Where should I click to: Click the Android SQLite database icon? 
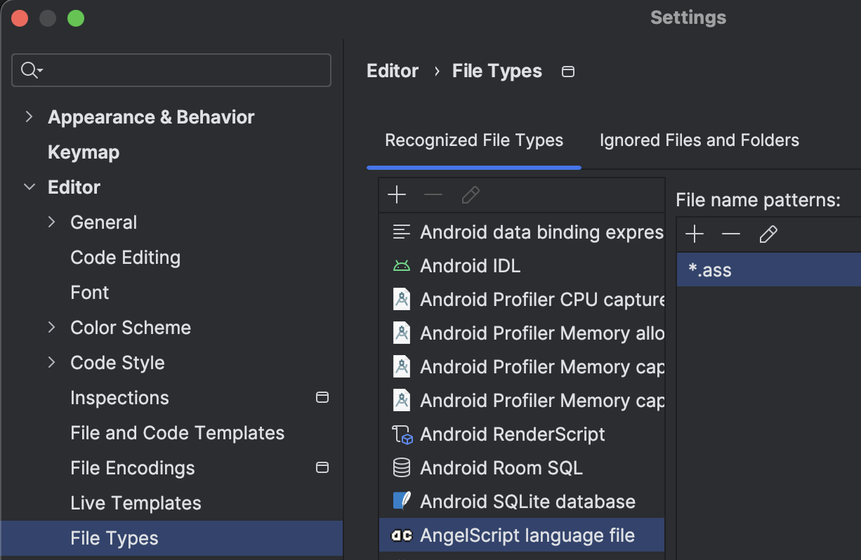click(401, 501)
